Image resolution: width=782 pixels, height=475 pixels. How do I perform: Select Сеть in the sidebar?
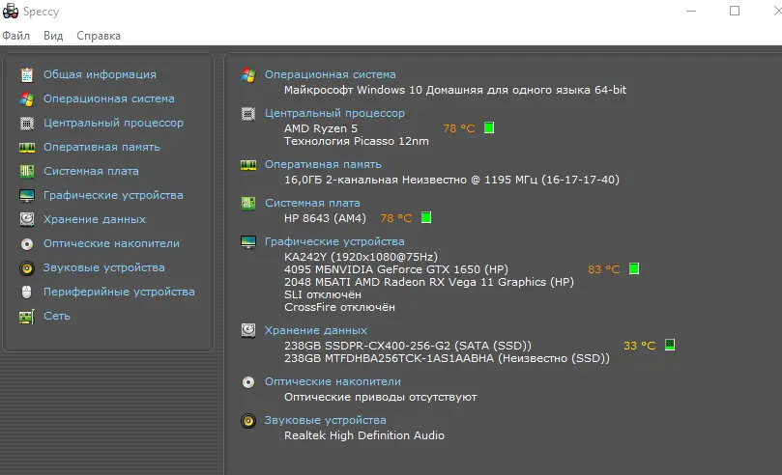pyautogui.click(x=57, y=316)
